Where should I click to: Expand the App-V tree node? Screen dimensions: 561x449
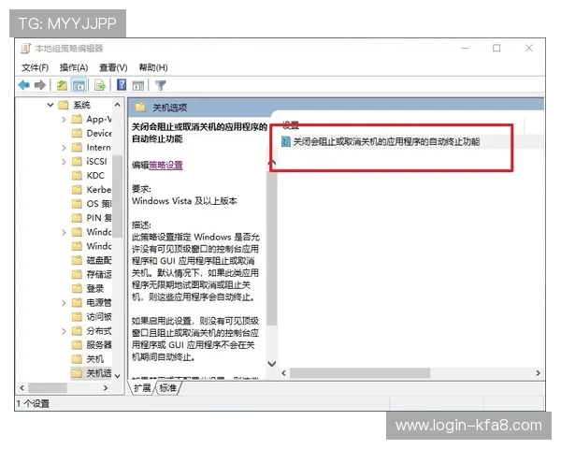[64, 119]
